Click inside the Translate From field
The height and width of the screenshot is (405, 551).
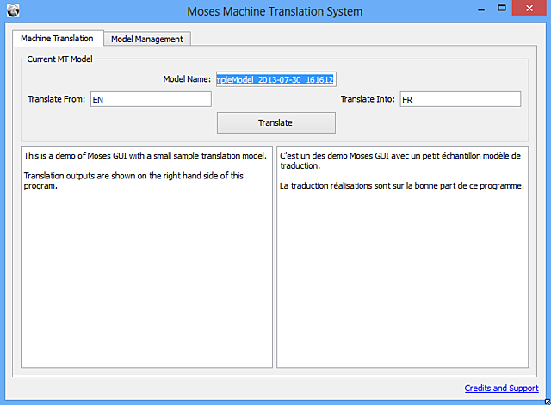(151, 99)
